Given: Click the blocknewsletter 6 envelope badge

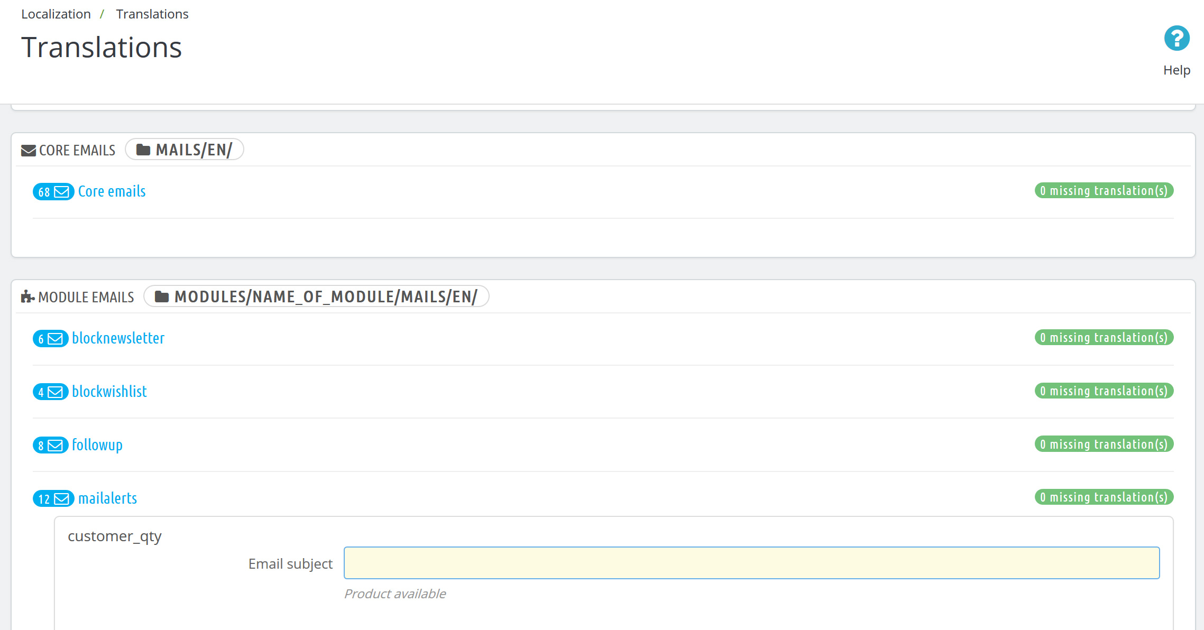Looking at the screenshot, I should [50, 339].
